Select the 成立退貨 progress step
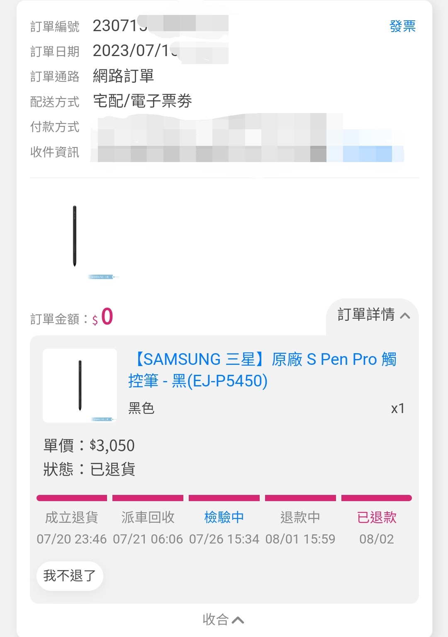448x637 pixels. (x=72, y=517)
